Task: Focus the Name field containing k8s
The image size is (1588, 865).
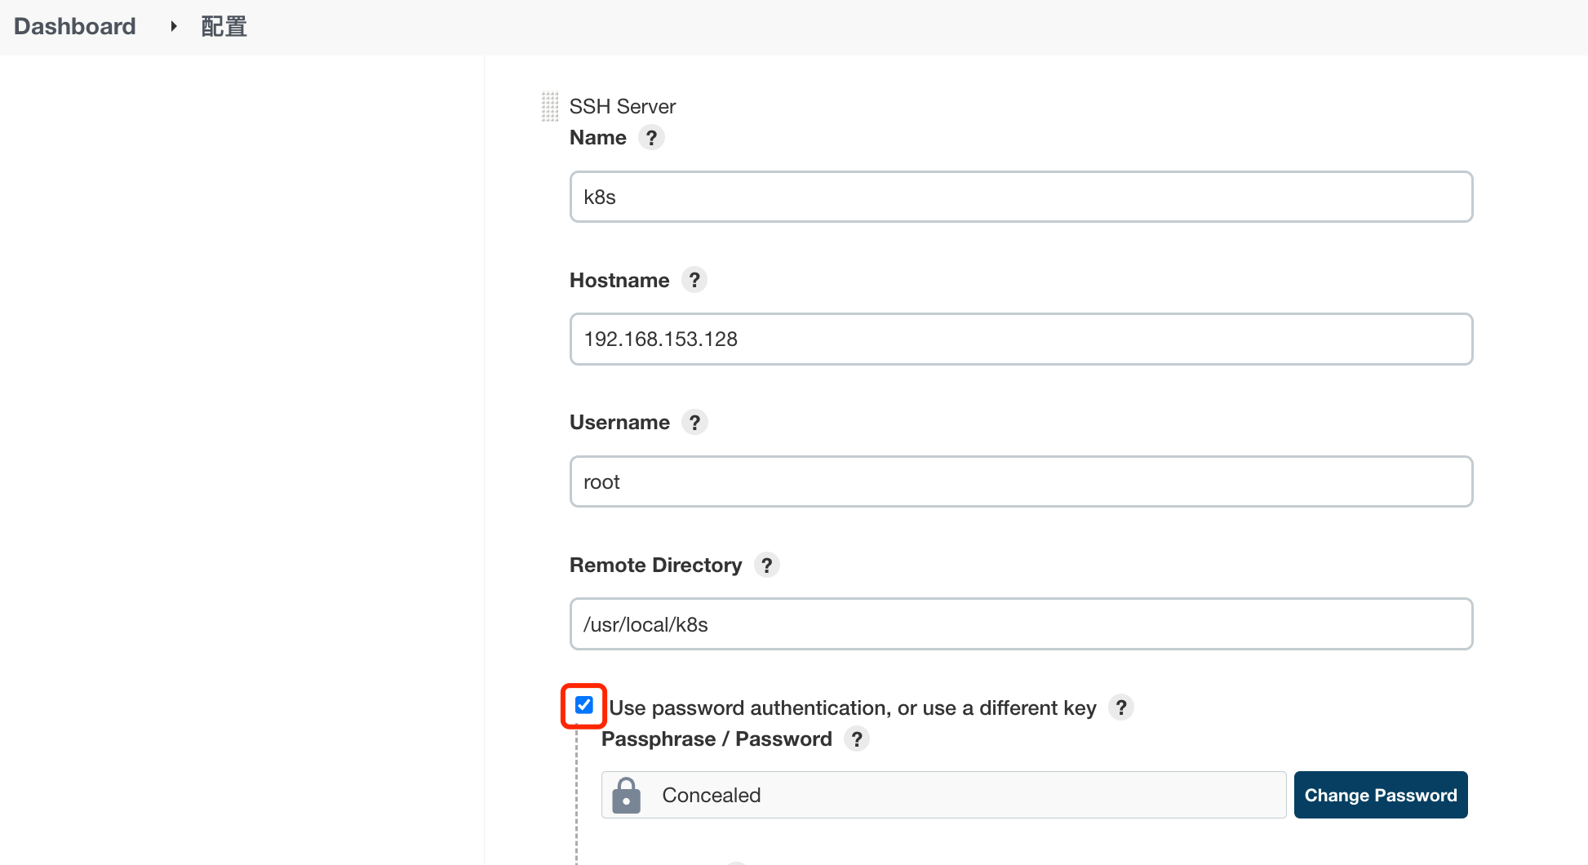Action: pyautogui.click(x=1021, y=197)
